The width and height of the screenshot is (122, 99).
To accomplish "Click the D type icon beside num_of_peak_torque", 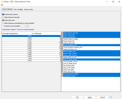I will click(62, 60).
